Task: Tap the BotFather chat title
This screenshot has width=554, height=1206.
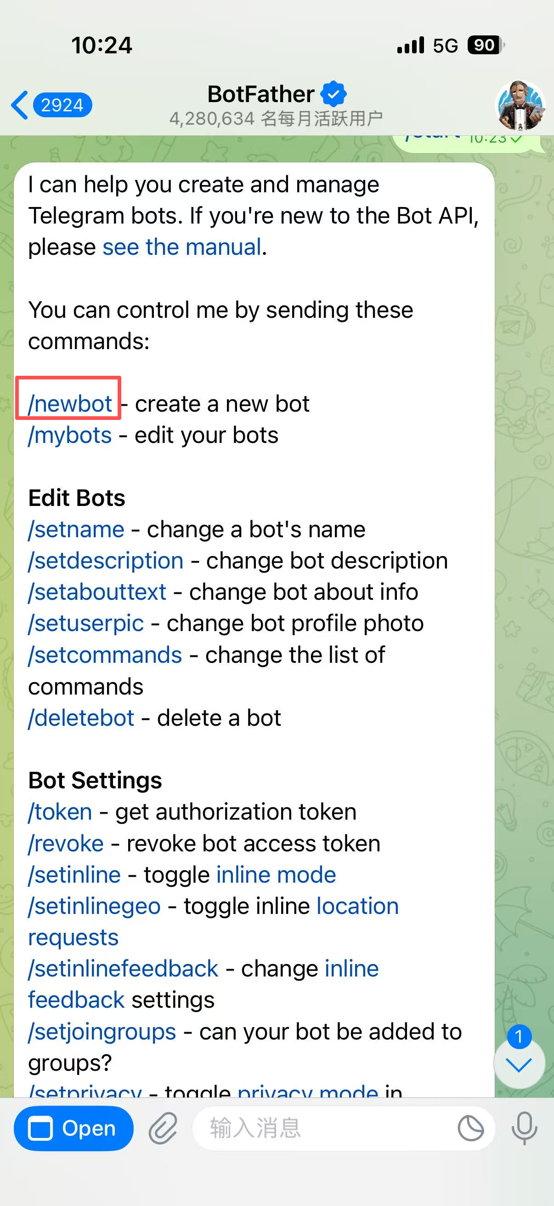Action: pyautogui.click(x=261, y=94)
